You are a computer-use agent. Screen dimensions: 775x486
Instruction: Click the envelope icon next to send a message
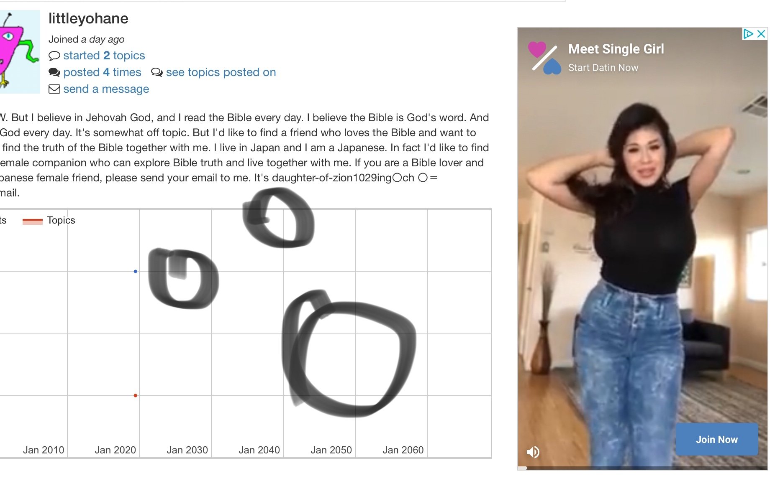coord(54,89)
